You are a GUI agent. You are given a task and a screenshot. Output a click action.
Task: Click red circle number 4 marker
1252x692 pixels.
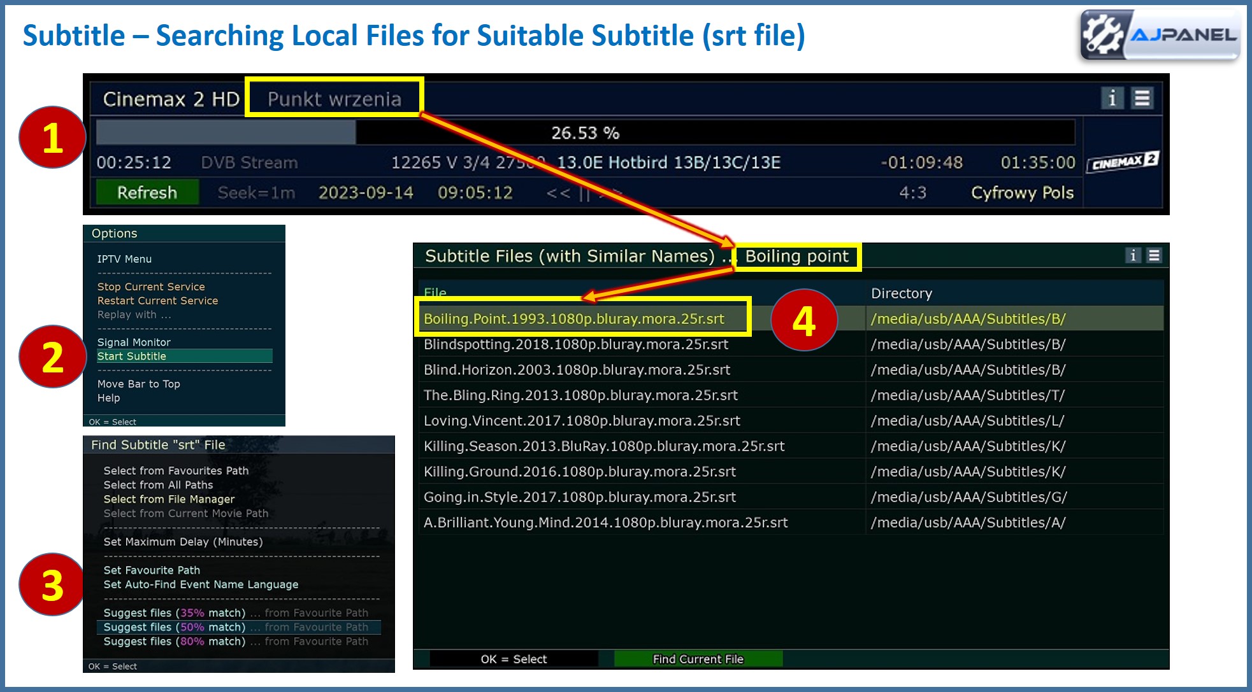pyautogui.click(x=803, y=320)
